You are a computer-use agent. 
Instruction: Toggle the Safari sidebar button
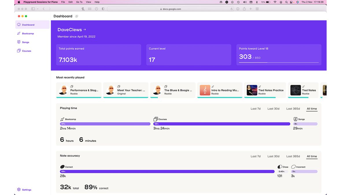click(33, 9)
